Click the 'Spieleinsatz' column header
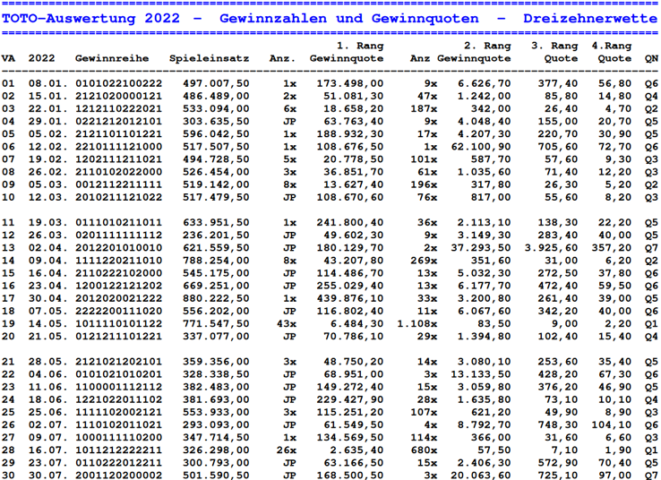Viewport: 661px width, 480px height. [x=209, y=58]
